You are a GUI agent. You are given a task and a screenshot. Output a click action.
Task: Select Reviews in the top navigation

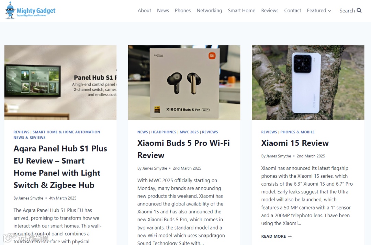click(x=270, y=10)
